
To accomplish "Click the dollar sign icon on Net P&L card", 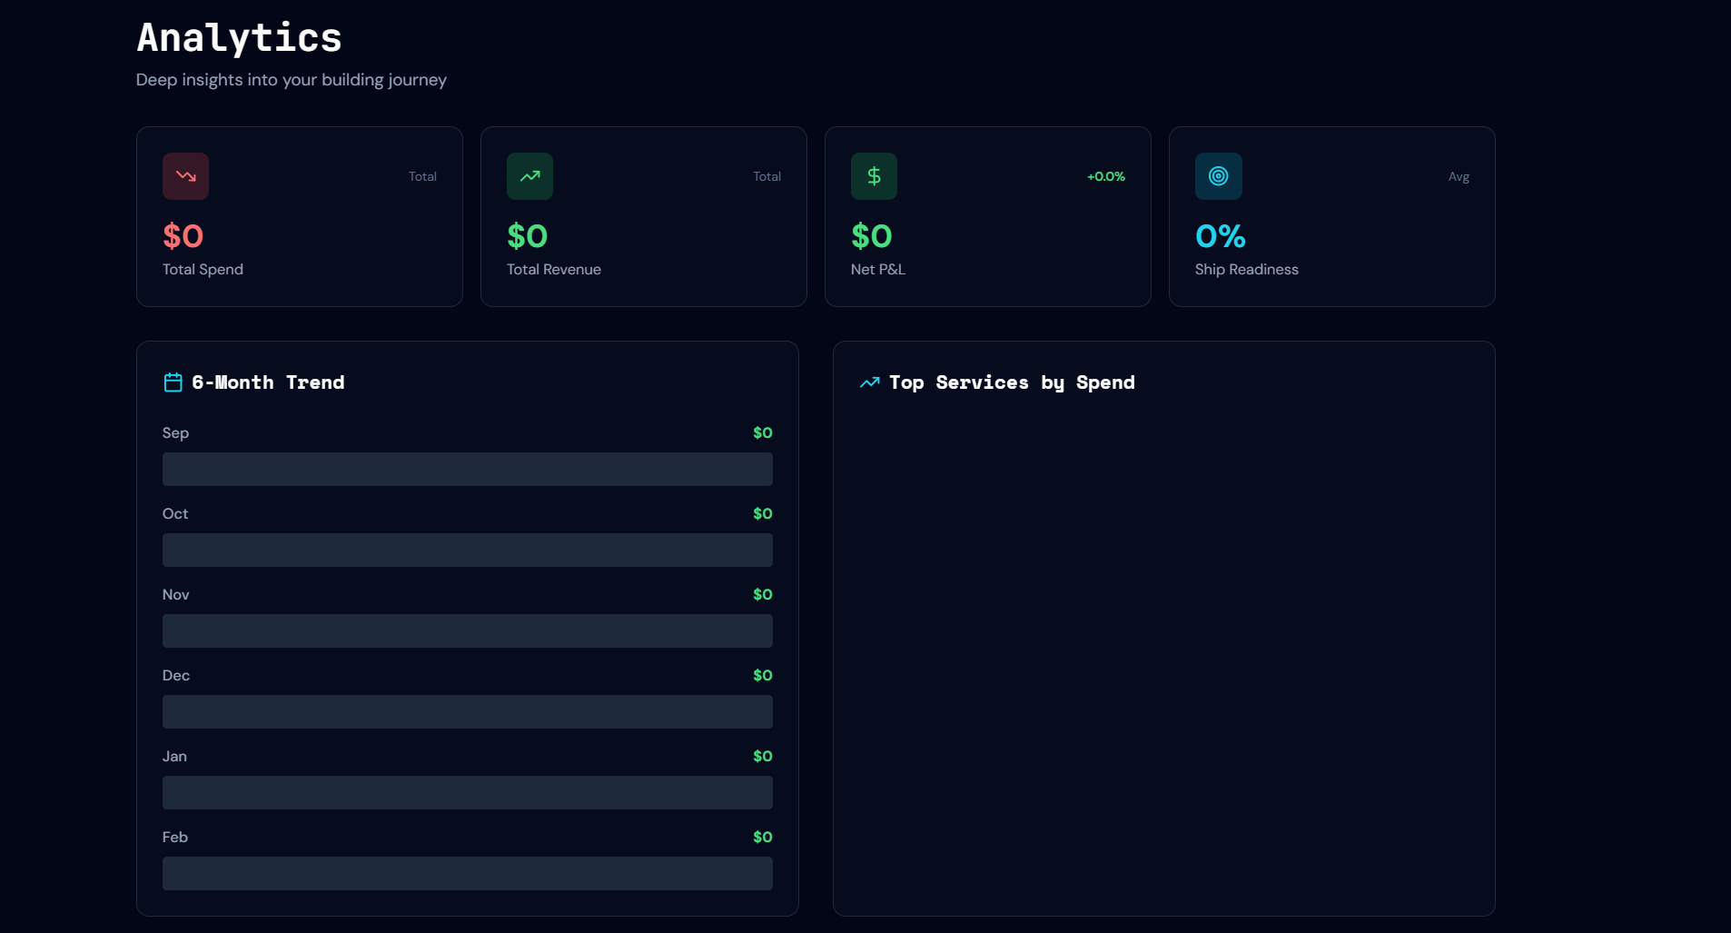I will click(x=873, y=176).
